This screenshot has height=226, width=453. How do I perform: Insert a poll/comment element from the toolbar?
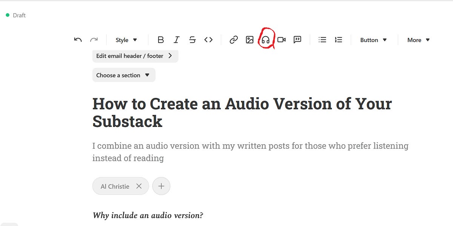(297, 40)
